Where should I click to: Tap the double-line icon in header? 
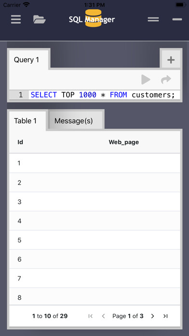click(x=153, y=19)
